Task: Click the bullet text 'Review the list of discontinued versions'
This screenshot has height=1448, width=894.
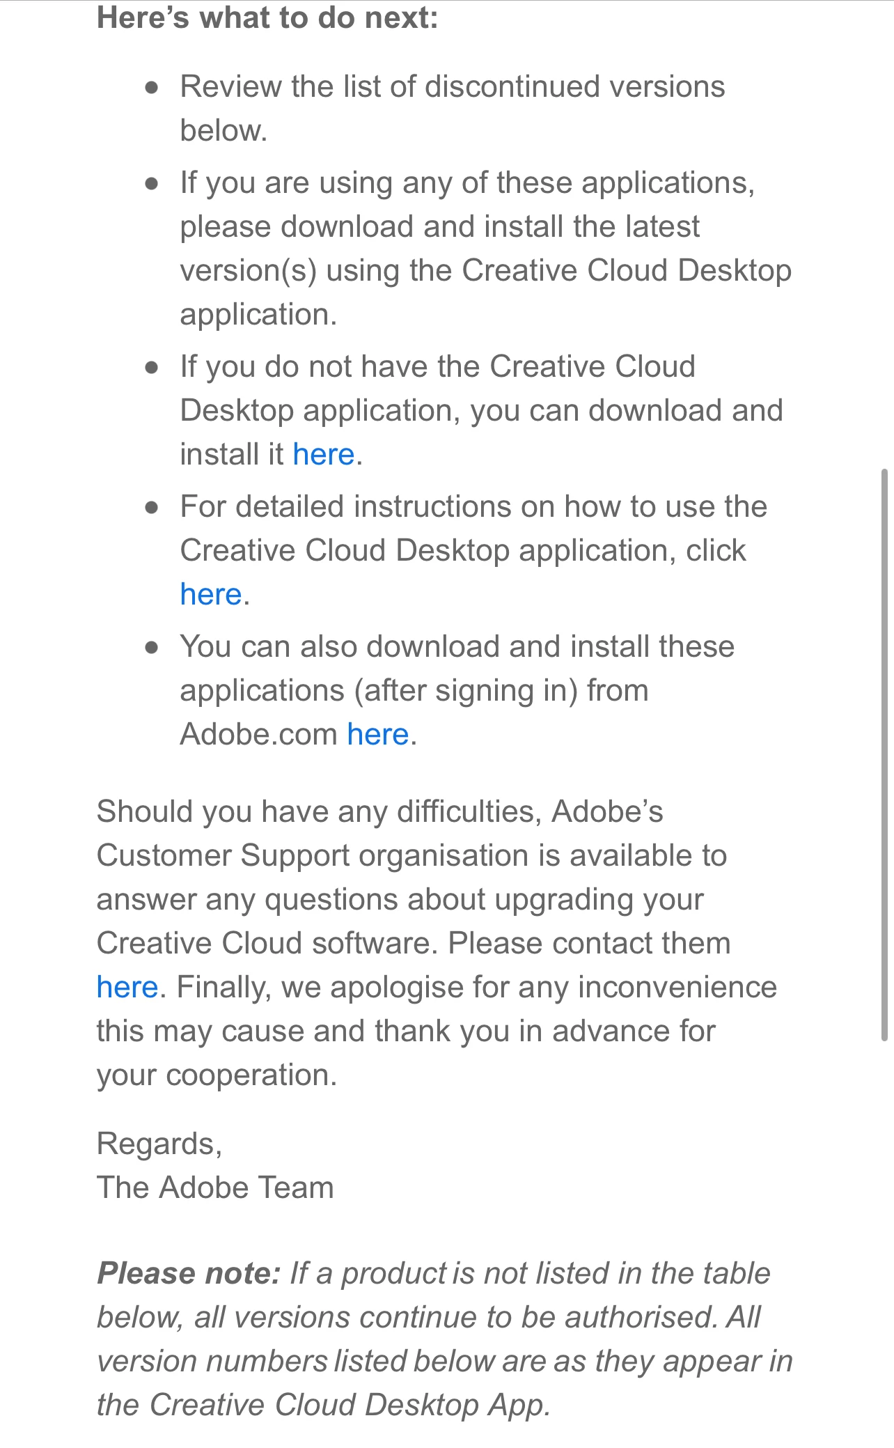Action: (453, 87)
